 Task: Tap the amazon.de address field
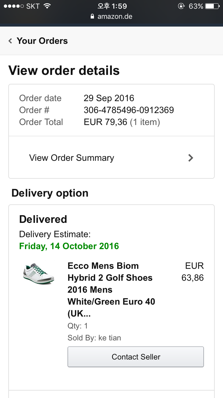[114, 16]
